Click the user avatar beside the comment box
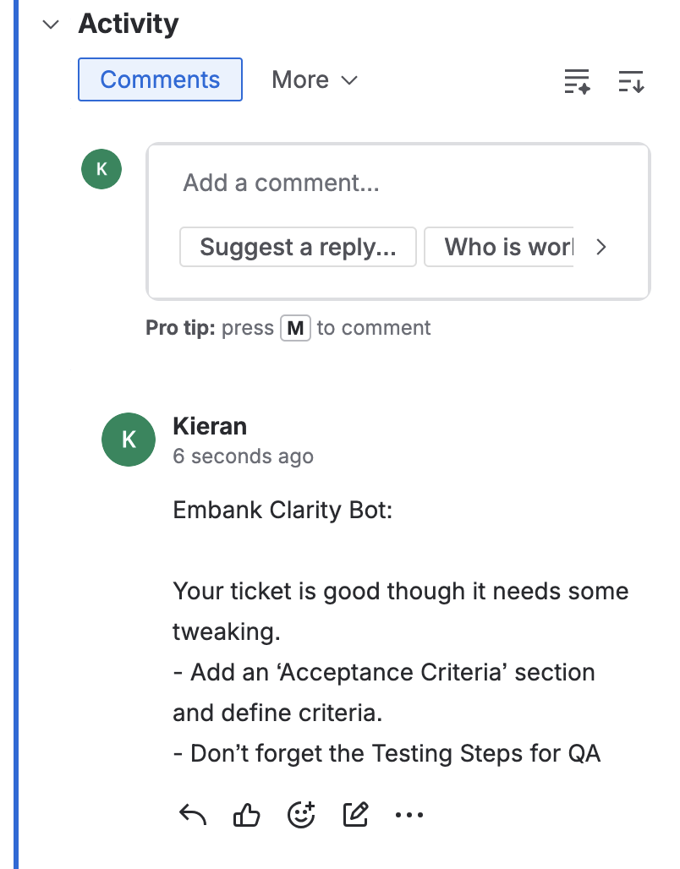This screenshot has width=680, height=869. click(x=101, y=169)
